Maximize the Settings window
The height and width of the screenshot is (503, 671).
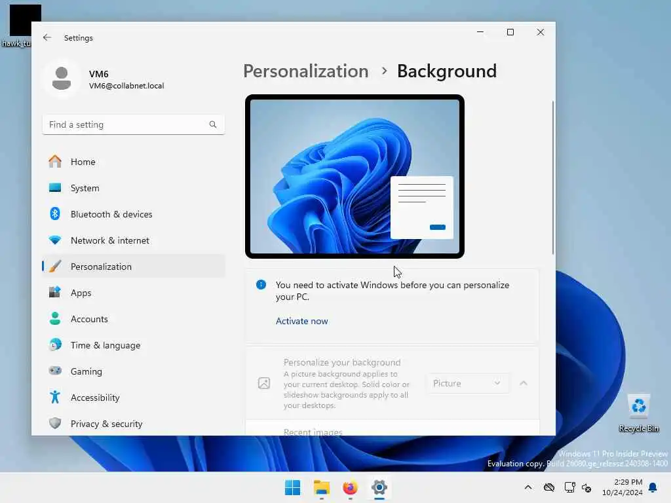pos(510,32)
